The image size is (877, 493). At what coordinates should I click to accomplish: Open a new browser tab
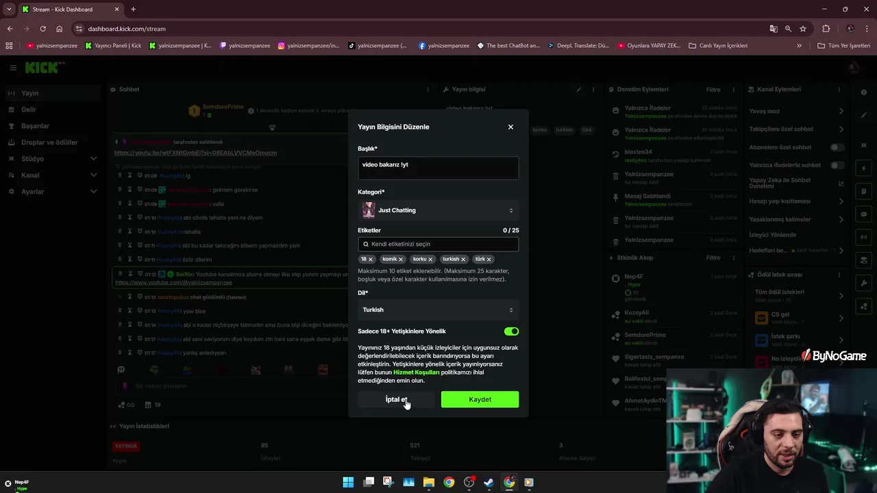tap(133, 10)
